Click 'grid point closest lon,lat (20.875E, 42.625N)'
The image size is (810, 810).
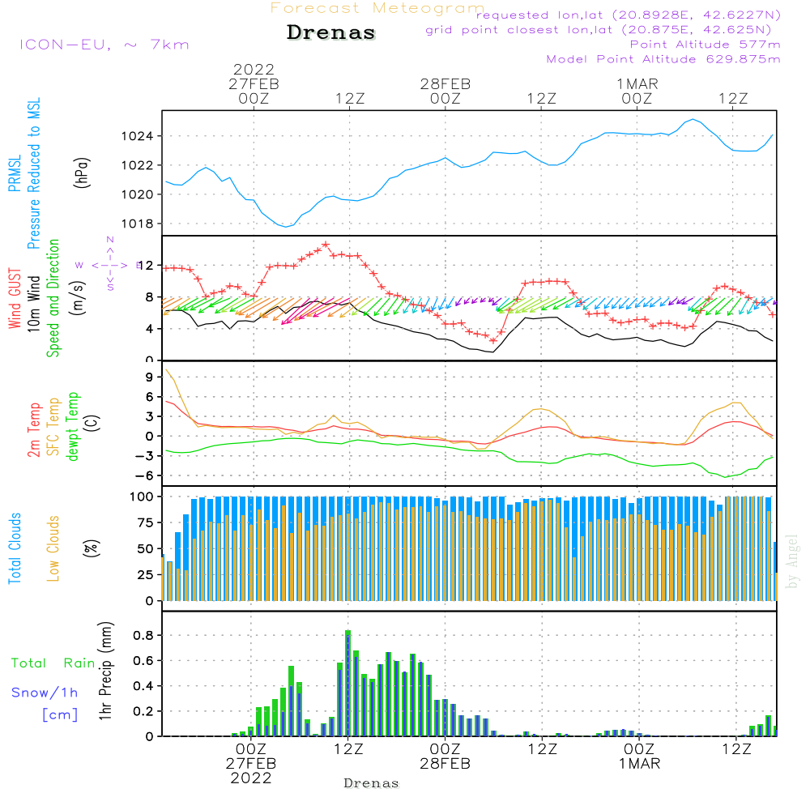pyautogui.click(x=599, y=30)
